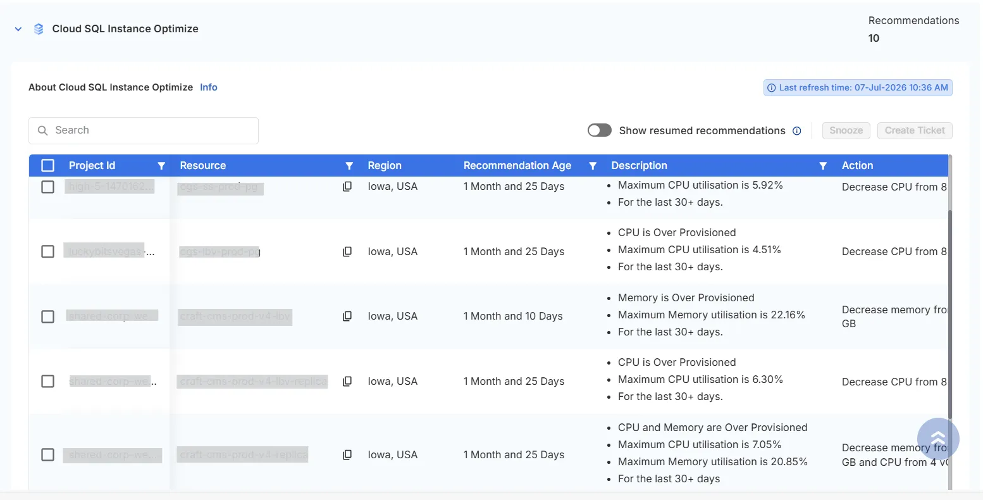Click the Create Ticket button
983x500 pixels.
(x=915, y=130)
